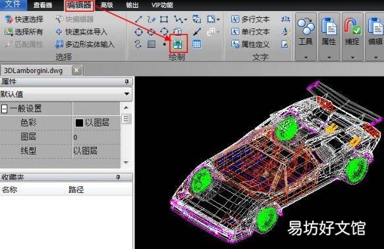
Task: Select the diagonal leader line tool
Action: 197,32
